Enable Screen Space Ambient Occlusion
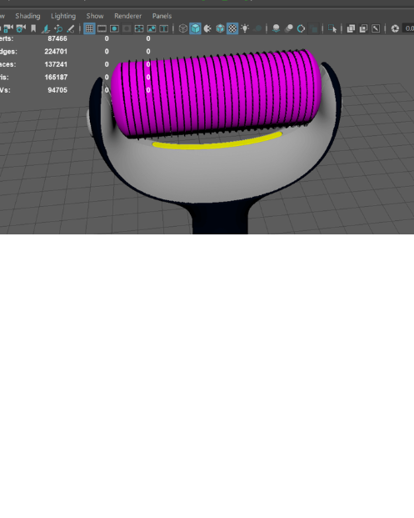This screenshot has height=518, width=414. pos(276,28)
